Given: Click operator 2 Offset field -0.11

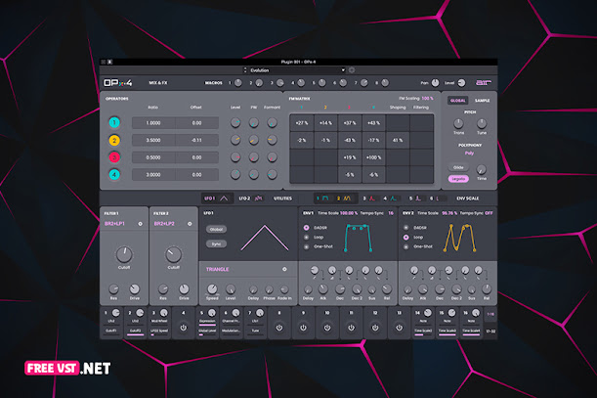Looking at the screenshot, I should tap(196, 140).
